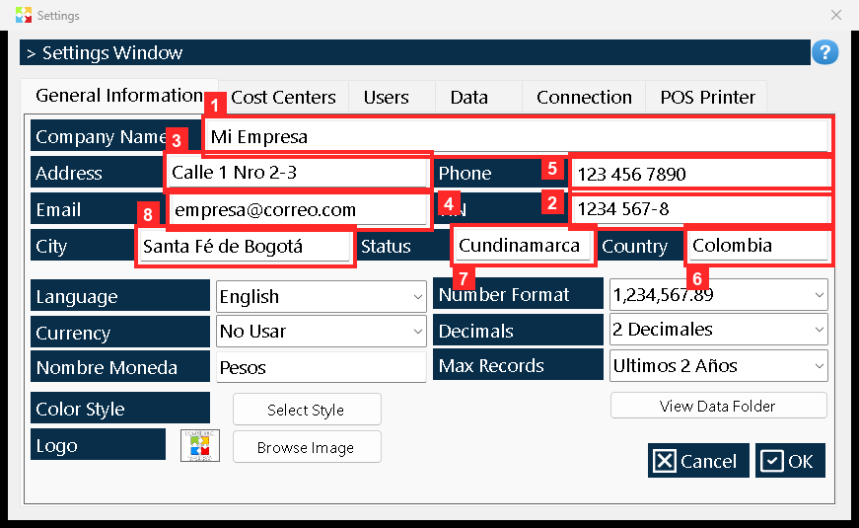Close the Settings window
The image size is (859, 528).
click(x=836, y=15)
